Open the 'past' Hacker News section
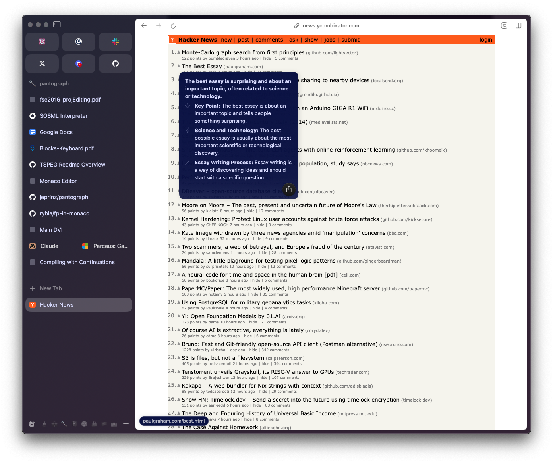 244,40
